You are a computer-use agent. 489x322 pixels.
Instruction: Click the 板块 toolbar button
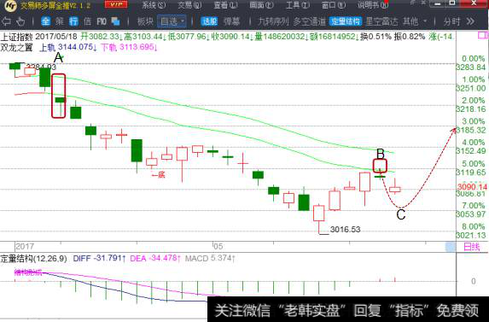[145, 21]
